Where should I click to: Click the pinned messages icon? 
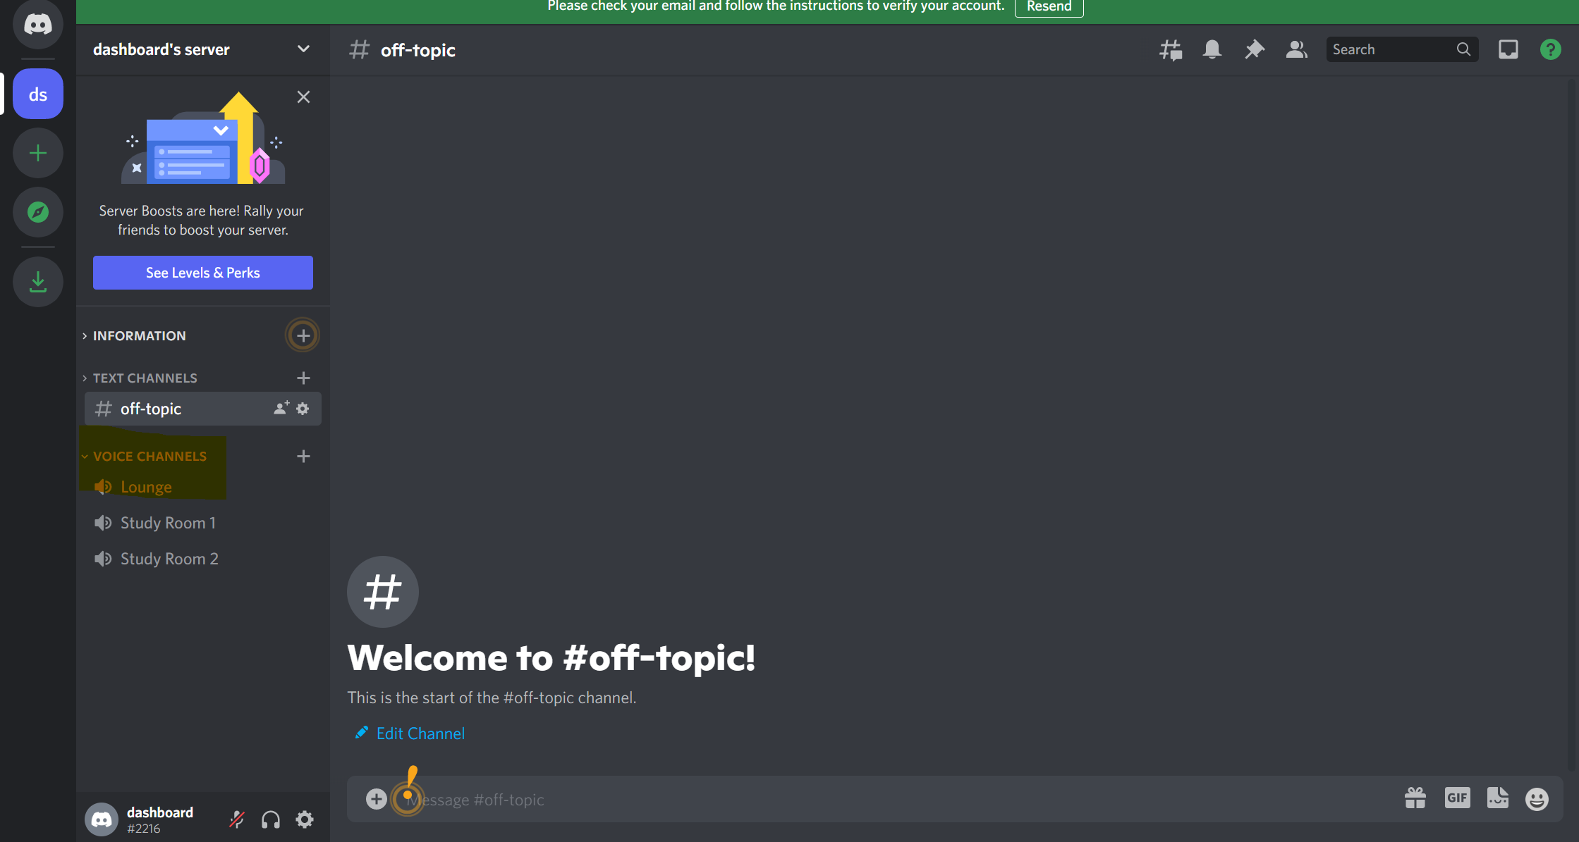[x=1254, y=49]
